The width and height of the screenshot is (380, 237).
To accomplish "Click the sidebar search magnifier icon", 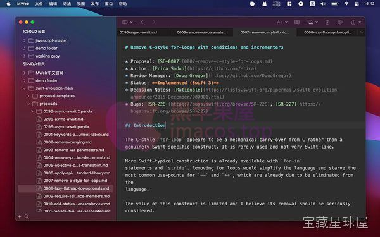I will tap(27, 217).
